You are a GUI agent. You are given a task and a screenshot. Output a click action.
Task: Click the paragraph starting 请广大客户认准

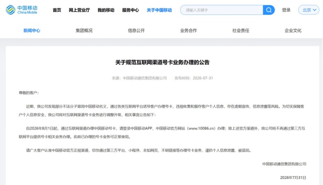139,150
